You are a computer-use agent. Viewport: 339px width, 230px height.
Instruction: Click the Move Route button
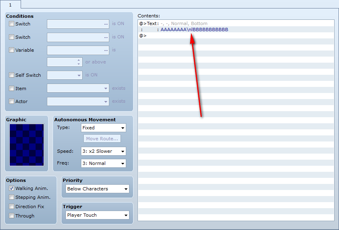pyautogui.click(x=102, y=139)
